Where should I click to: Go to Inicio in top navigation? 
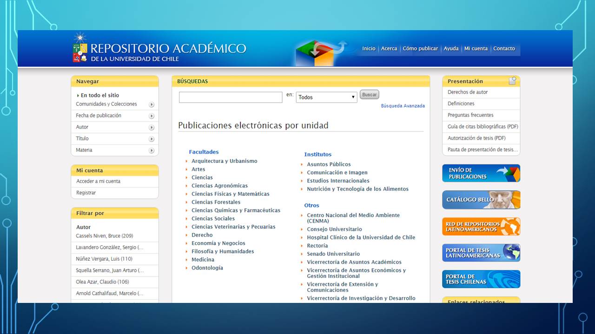tap(369, 48)
